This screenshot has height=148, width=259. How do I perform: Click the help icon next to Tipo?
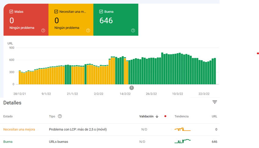[60, 116]
